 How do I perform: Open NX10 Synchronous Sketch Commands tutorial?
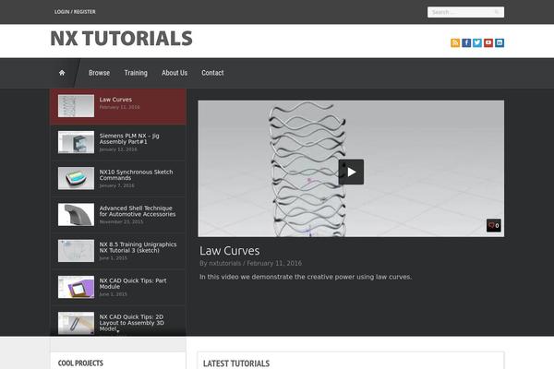tap(118, 178)
